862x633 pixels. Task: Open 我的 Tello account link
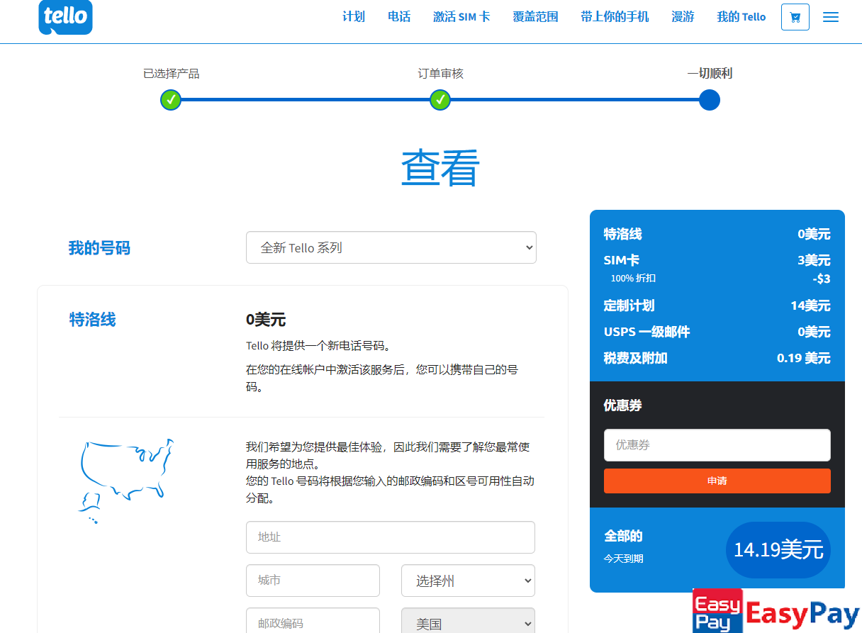coord(741,17)
